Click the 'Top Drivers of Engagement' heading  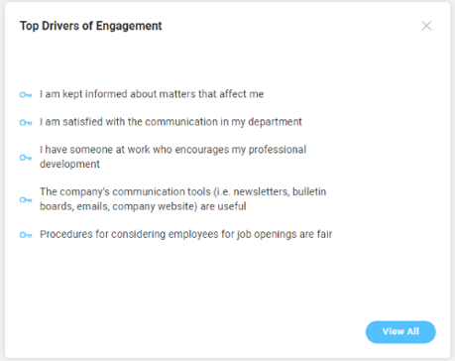(x=91, y=26)
